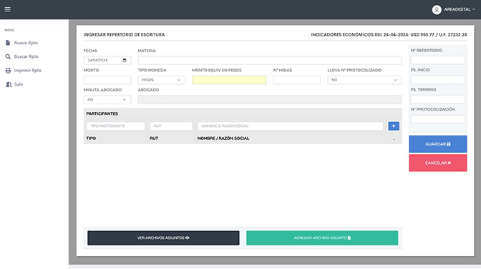The width and height of the screenshot is (481, 269).
Task: Click the Imprimir Rpto printer icon
Action: click(8, 71)
